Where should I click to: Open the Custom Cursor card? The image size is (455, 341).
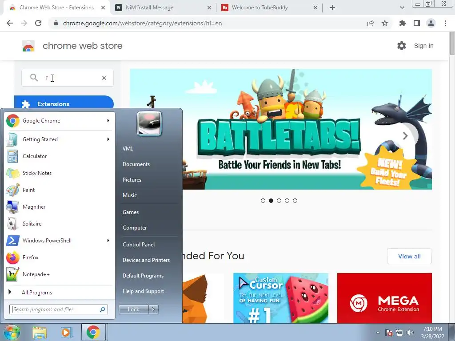pos(281,298)
